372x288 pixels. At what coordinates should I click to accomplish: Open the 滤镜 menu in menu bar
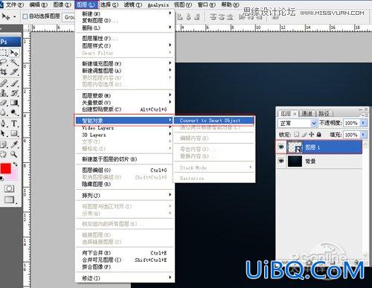pyautogui.click(x=133, y=4)
